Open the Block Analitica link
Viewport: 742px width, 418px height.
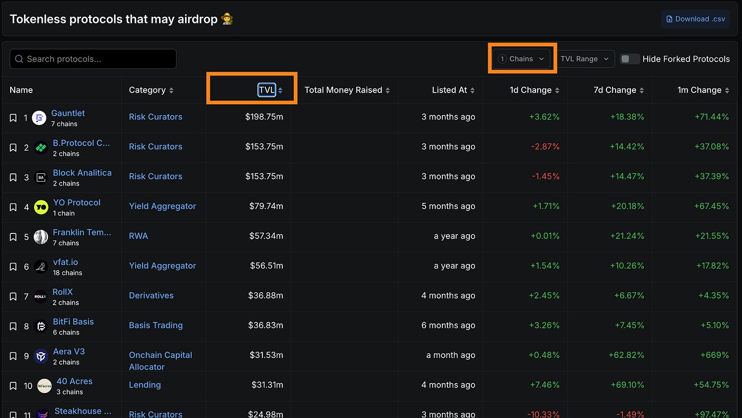click(82, 172)
